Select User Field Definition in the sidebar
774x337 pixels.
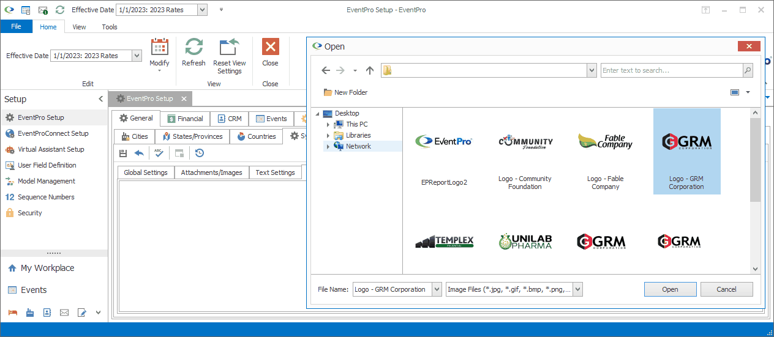[x=54, y=165]
